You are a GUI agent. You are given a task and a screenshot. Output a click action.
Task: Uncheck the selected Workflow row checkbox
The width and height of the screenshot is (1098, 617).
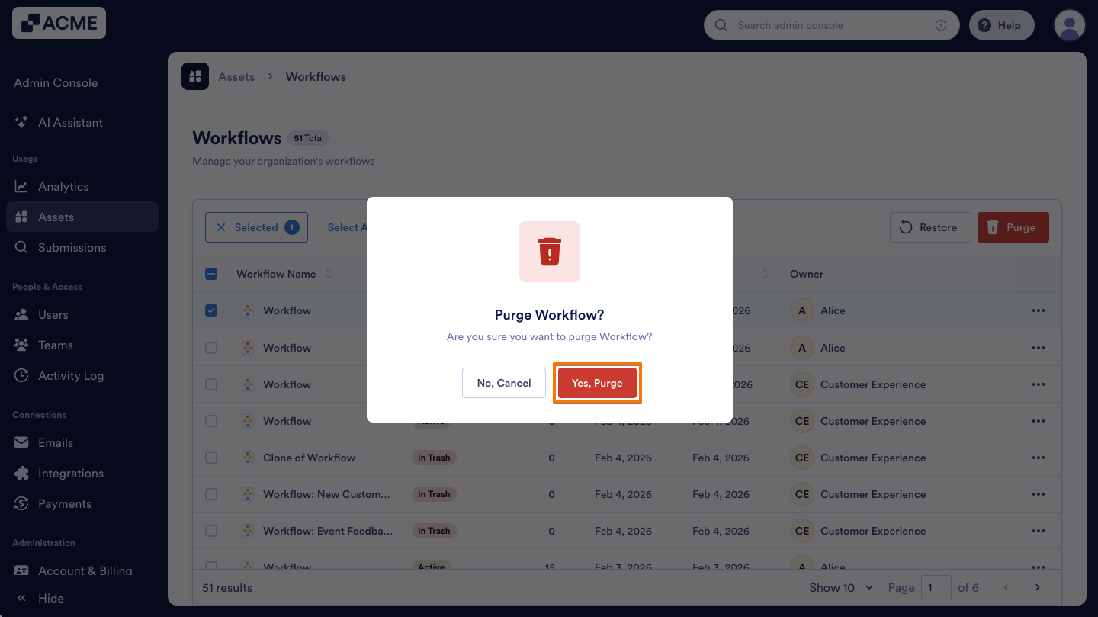pyautogui.click(x=211, y=310)
